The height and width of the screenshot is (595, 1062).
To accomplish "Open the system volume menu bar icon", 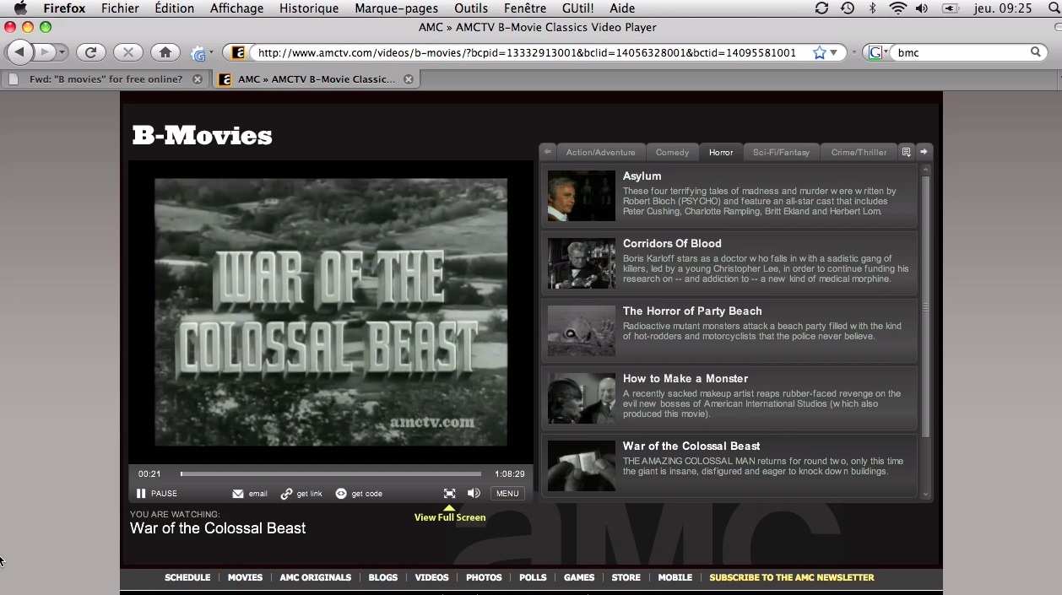I will [x=921, y=8].
